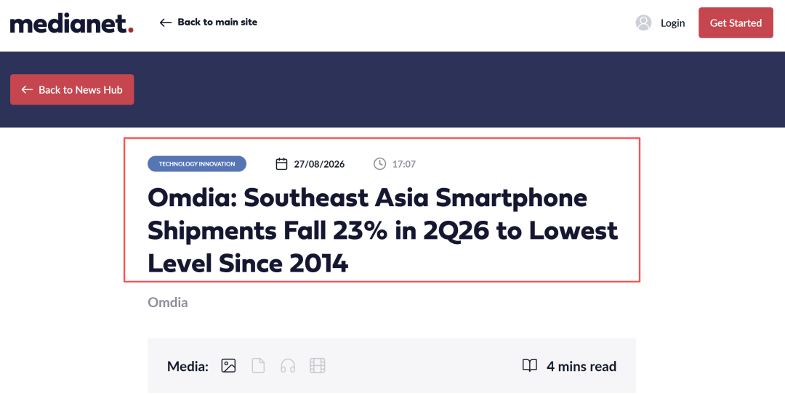Screen dimensions: 785x395
Task: Go back to main site
Action: pyautogui.click(x=209, y=23)
